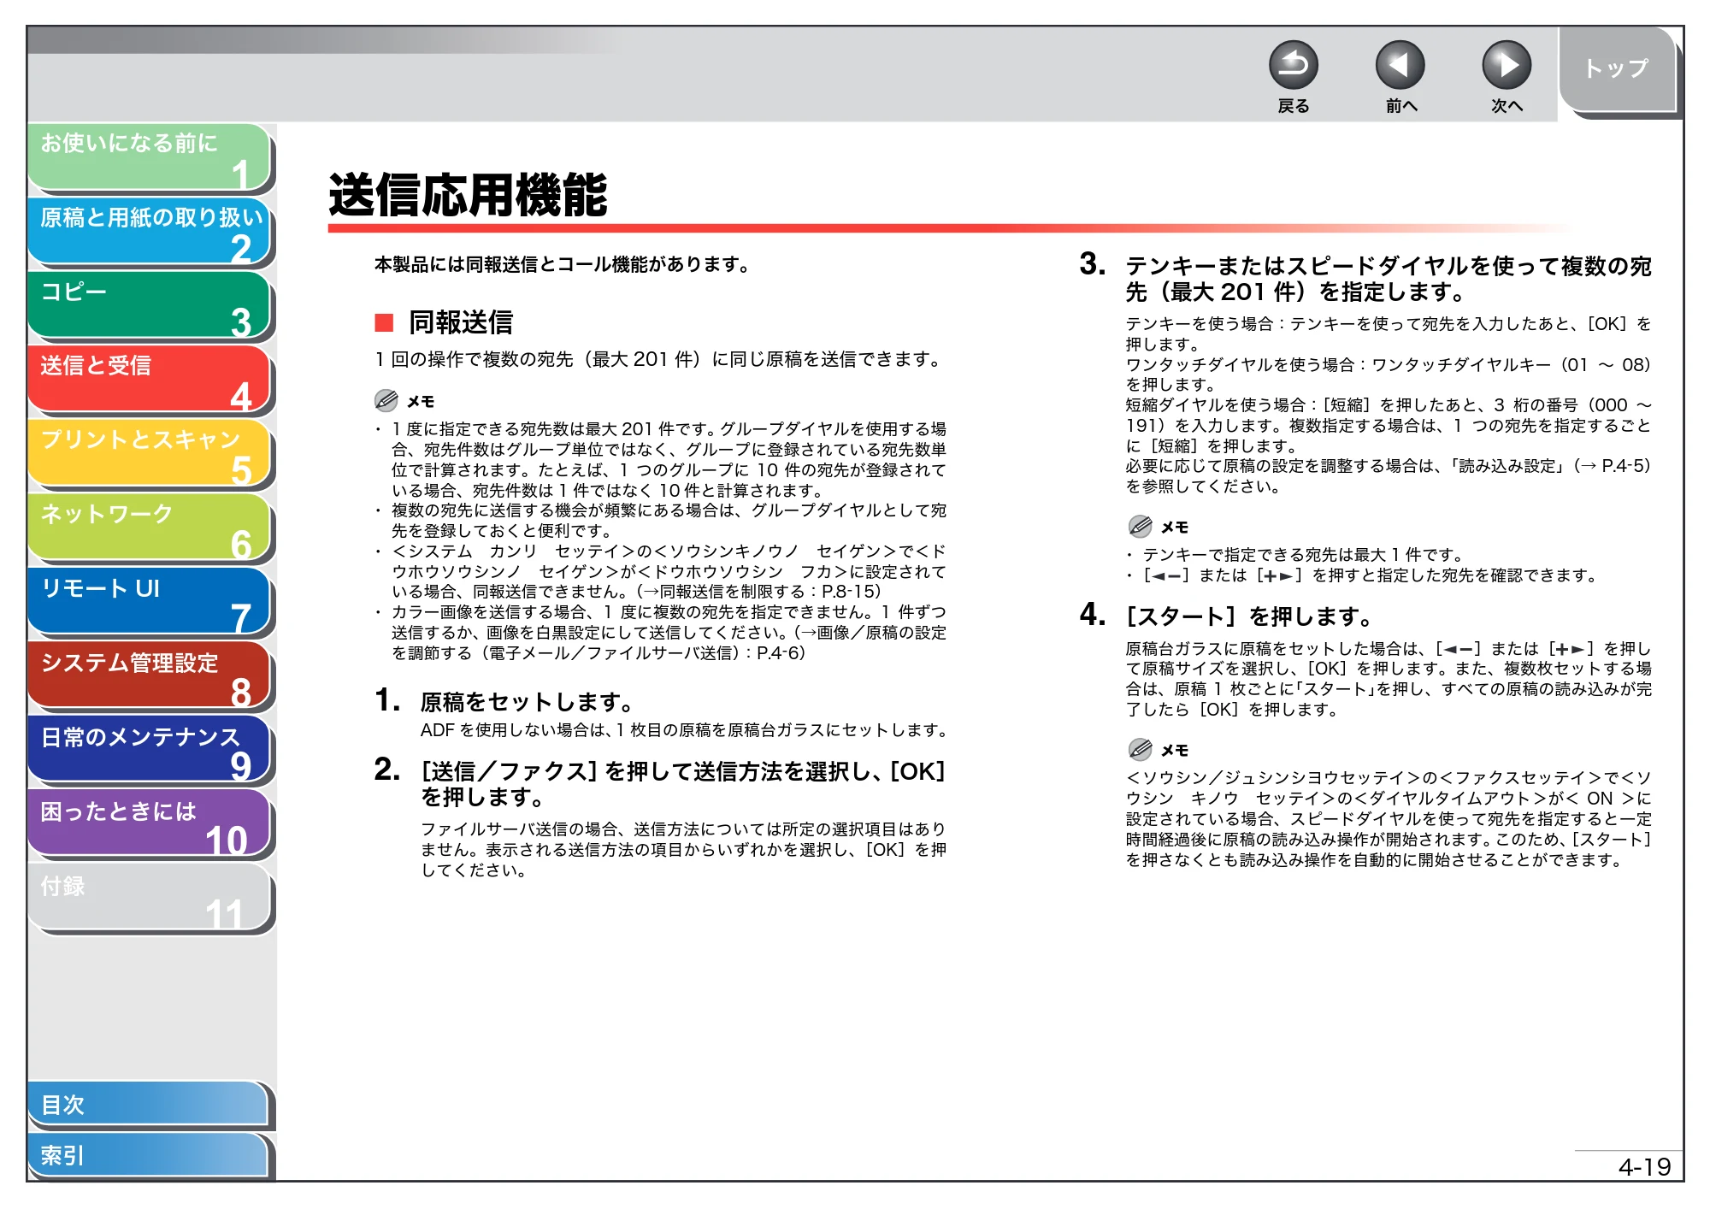Click the memo pencil icon under step 4
Screen dimensions: 1710x1209
tap(1141, 749)
